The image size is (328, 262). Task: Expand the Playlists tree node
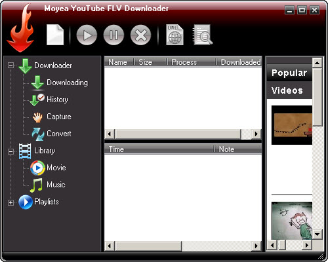pos(10,202)
